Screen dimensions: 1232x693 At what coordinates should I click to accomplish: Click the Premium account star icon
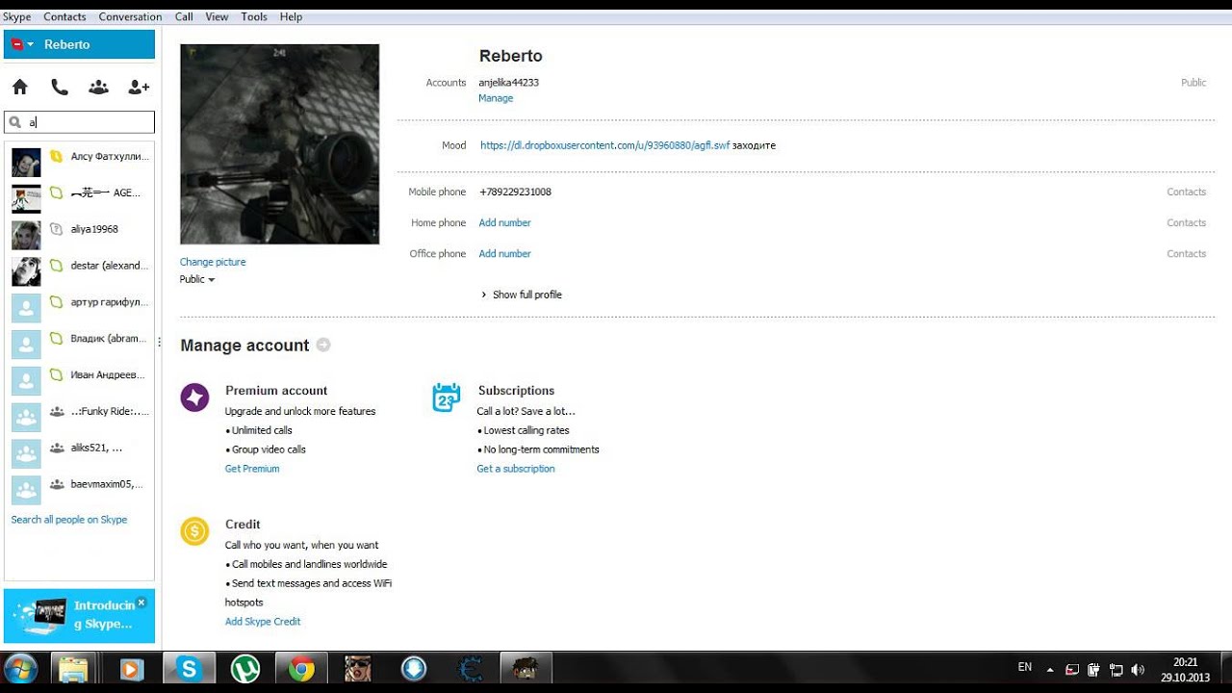(194, 397)
